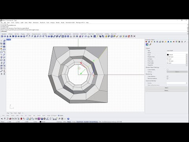Adjust the isocurve Density stepper
The height and width of the screenshot is (142, 189).
(187, 83)
